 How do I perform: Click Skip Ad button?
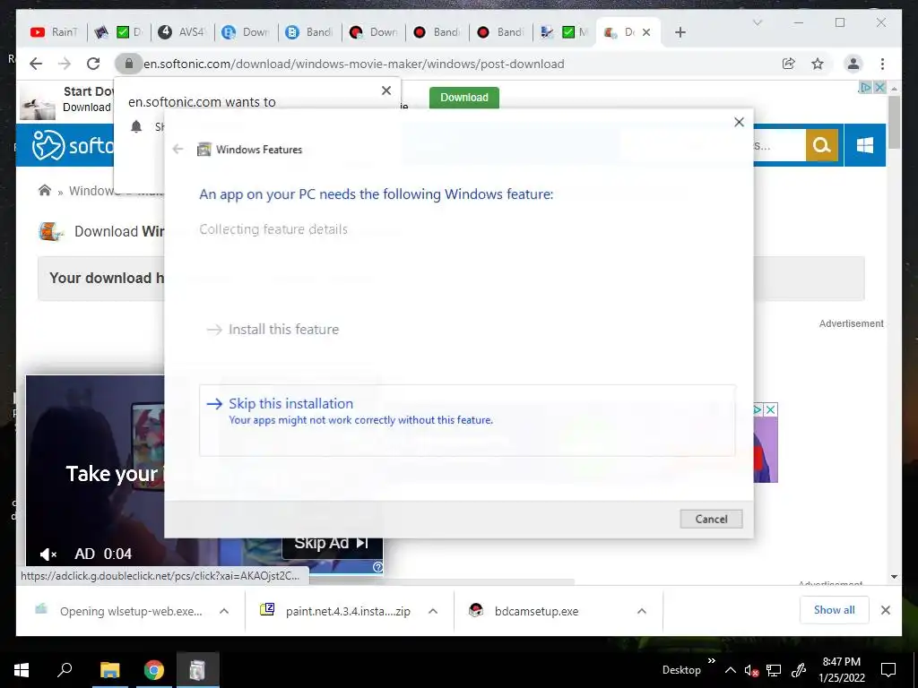pos(332,544)
